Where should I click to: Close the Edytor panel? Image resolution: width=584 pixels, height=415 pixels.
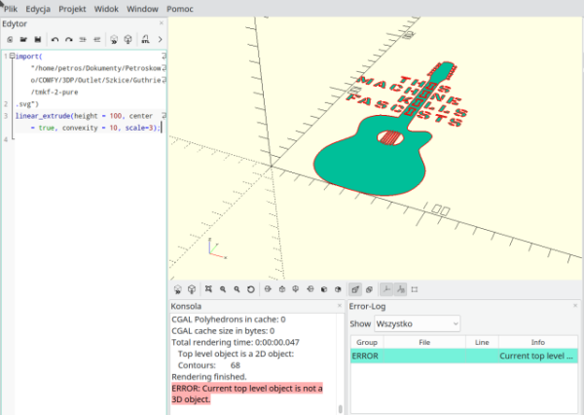click(162, 23)
